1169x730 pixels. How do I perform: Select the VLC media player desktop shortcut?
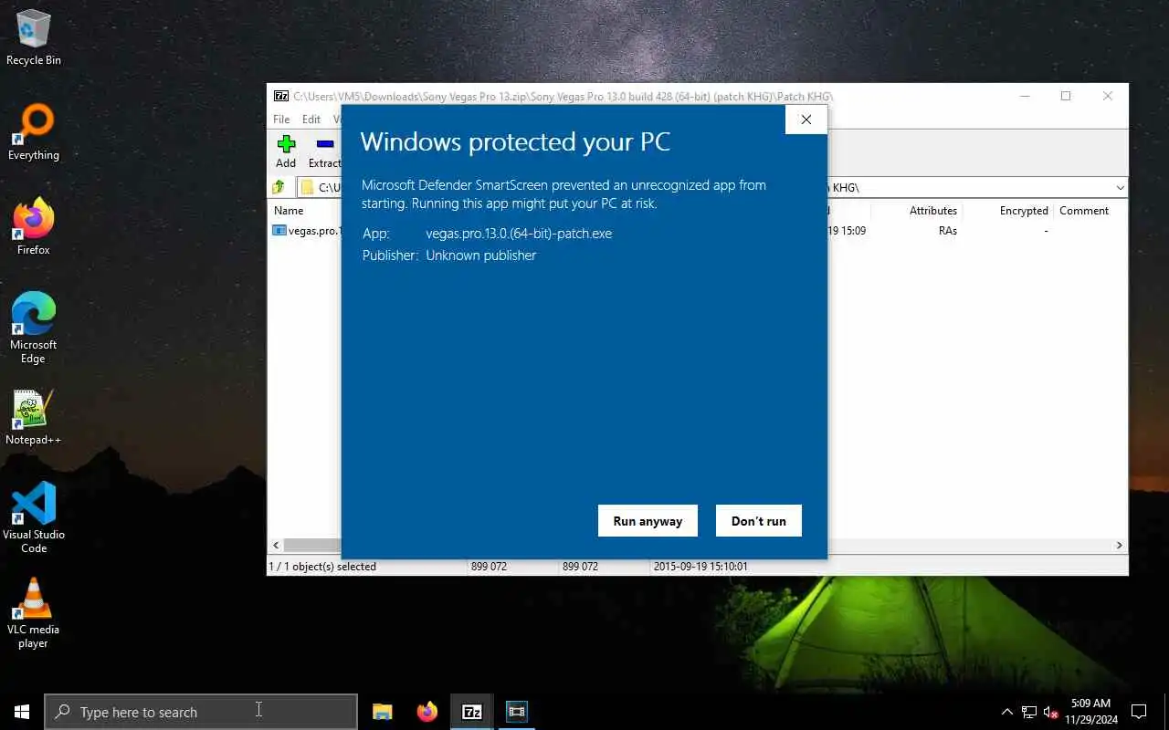[34, 612]
